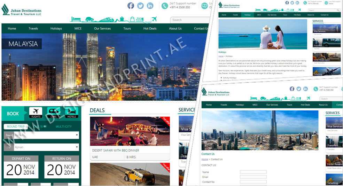Image resolution: width=343 pixels, height=186 pixels.
Task: Expand the To city dropdown
Action: [41, 147]
